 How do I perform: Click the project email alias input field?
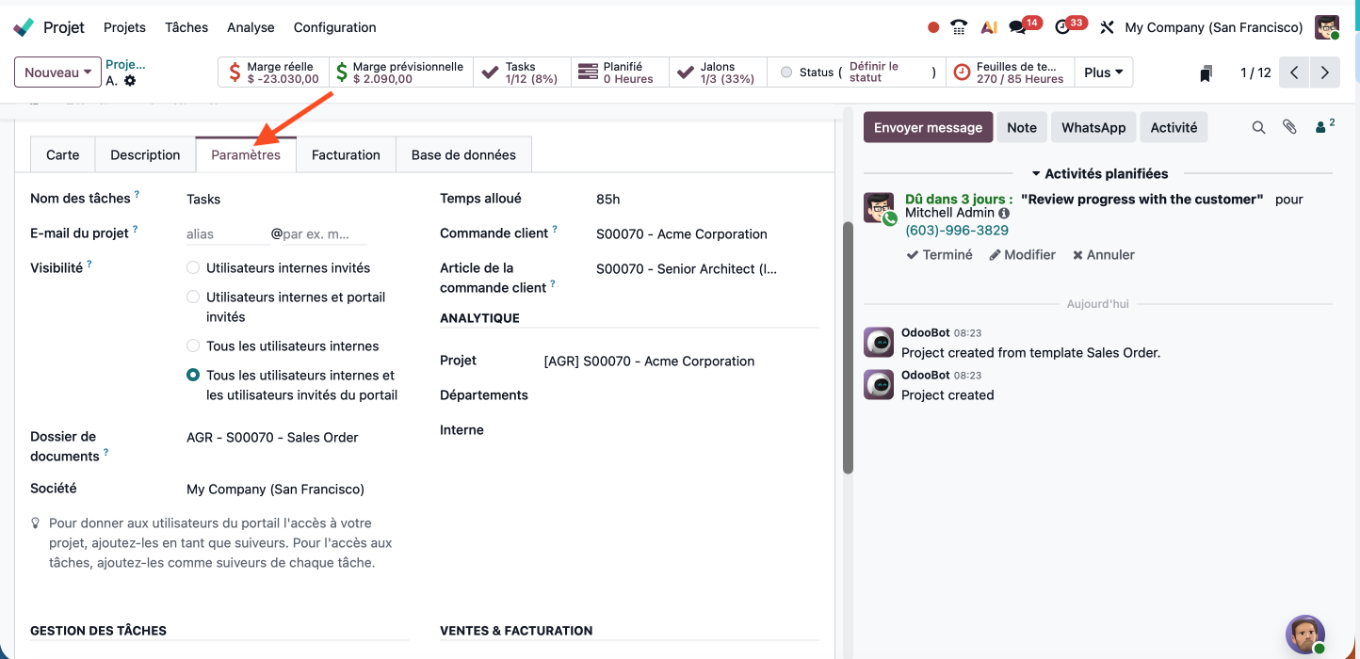(227, 234)
